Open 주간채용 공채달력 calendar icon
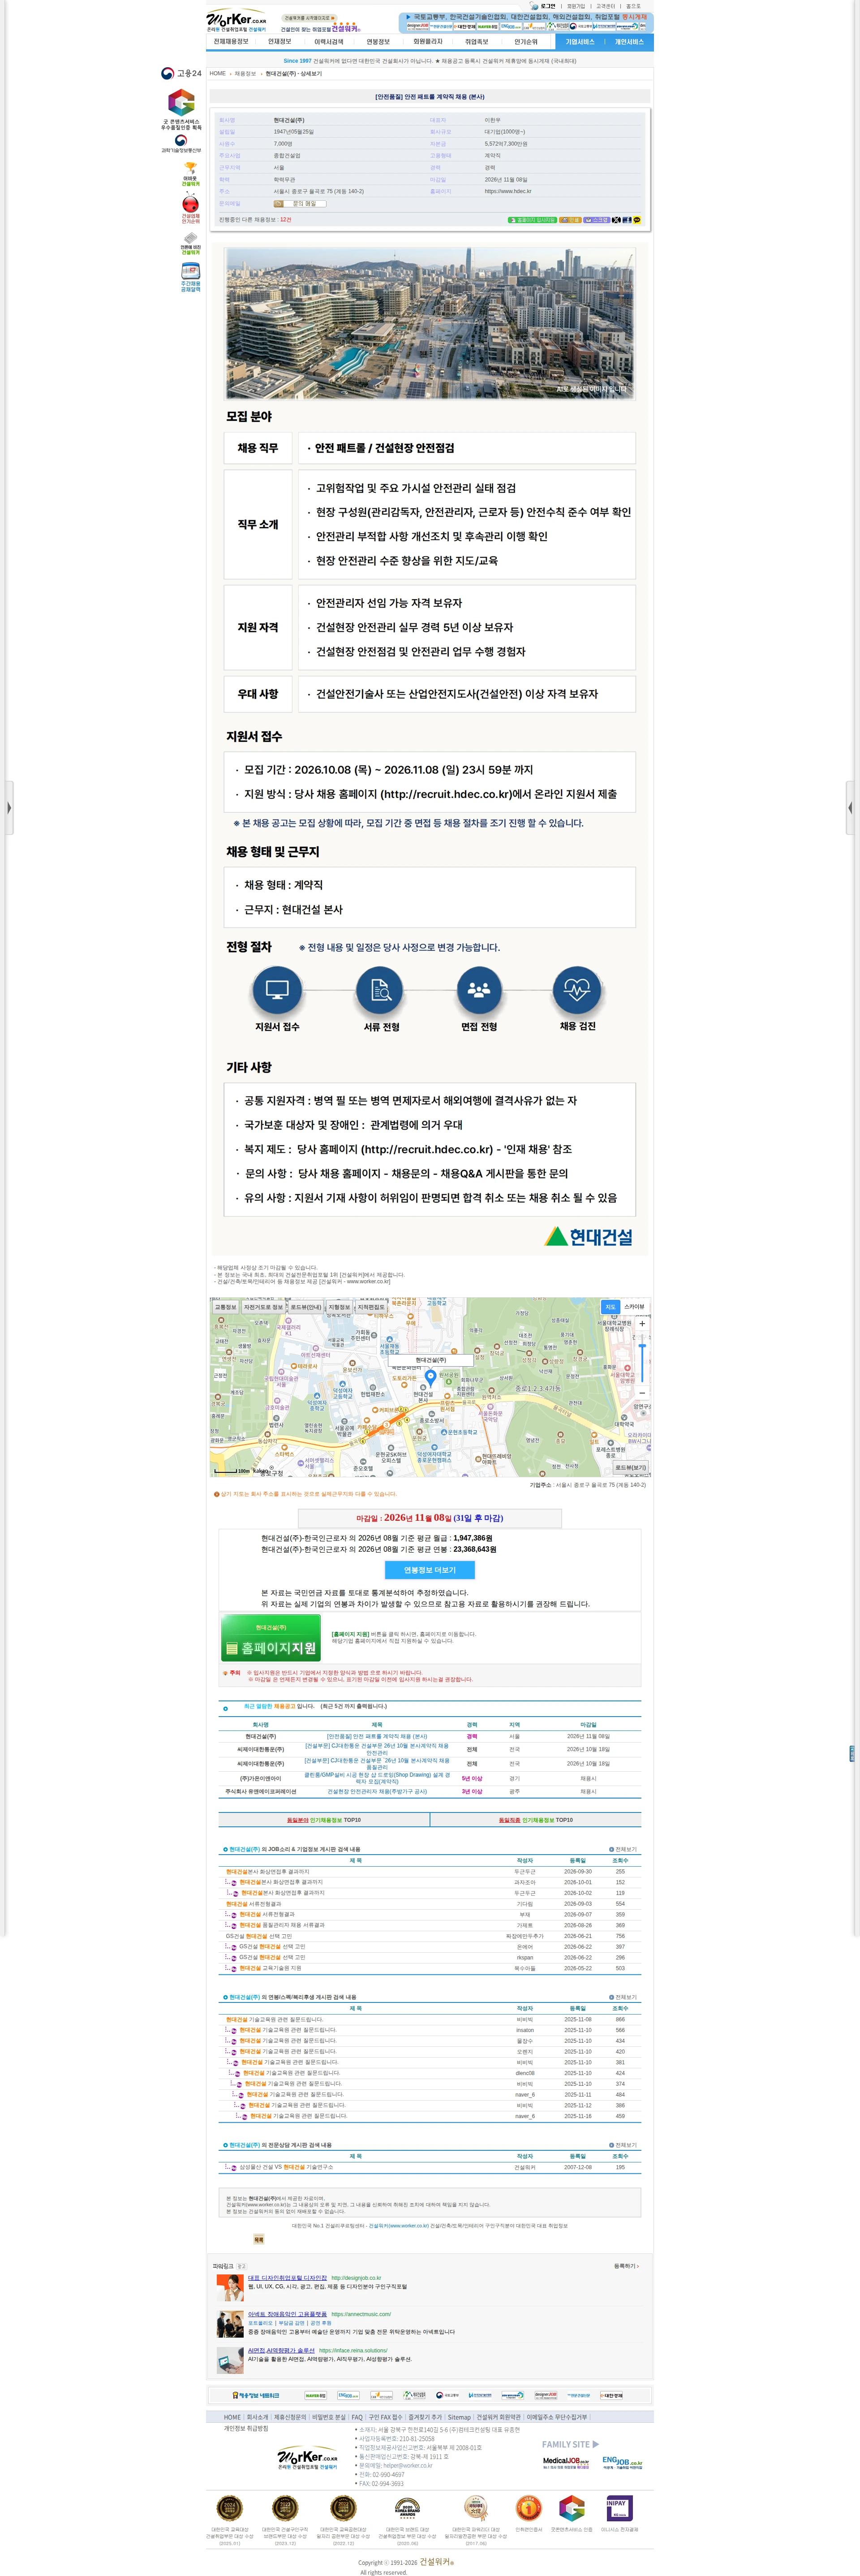 (x=190, y=277)
